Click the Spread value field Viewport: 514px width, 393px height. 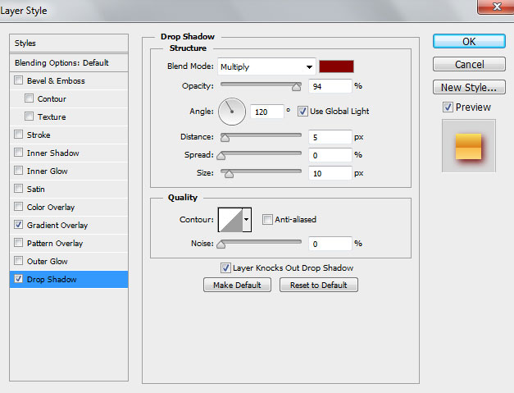330,155
